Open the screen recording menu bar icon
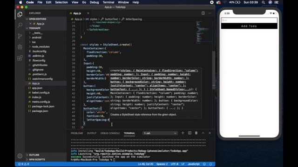 point(212,2)
